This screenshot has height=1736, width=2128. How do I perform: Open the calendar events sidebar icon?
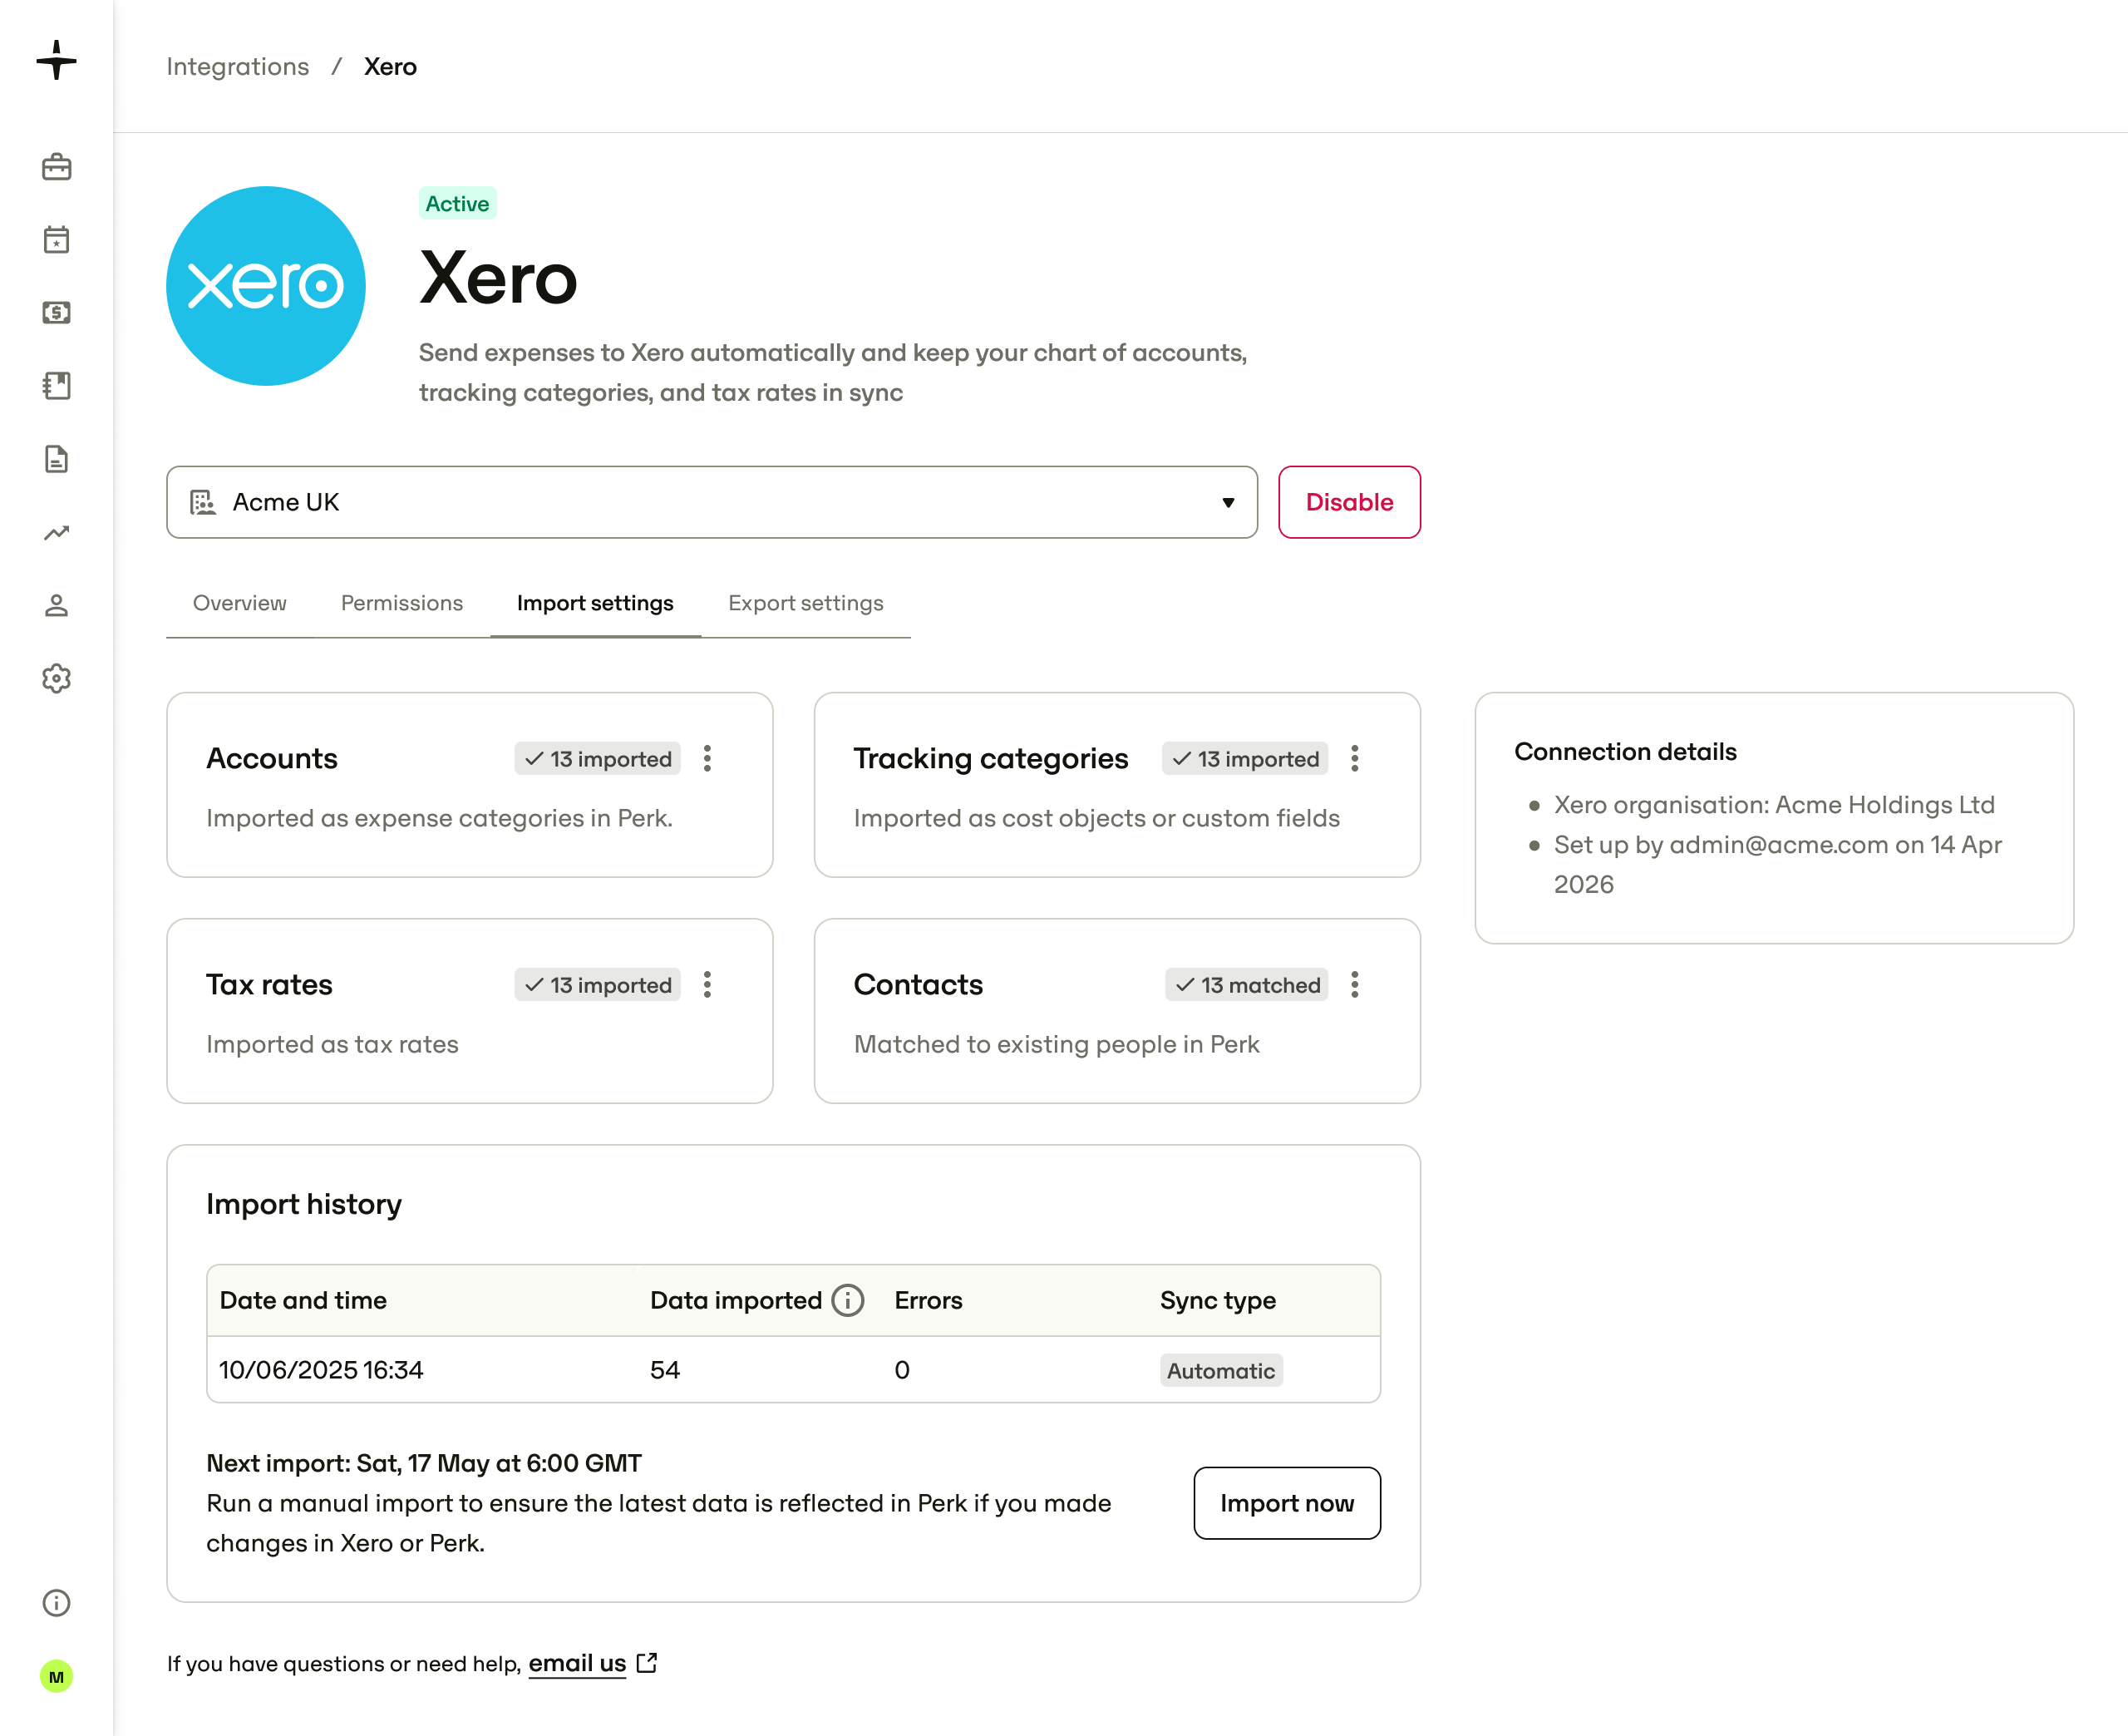[56, 239]
